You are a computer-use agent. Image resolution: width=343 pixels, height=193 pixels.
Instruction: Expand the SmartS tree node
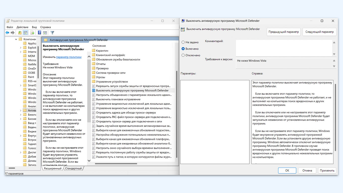click(21, 85)
